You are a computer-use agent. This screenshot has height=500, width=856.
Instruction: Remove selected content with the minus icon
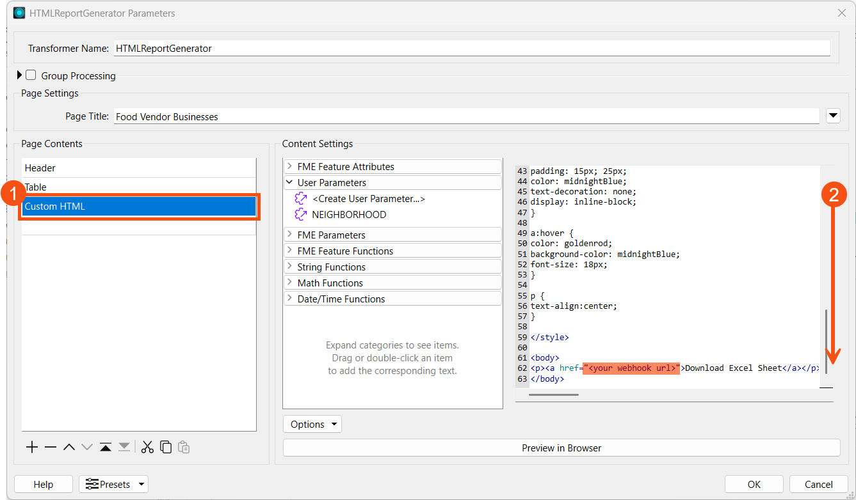tap(51, 447)
